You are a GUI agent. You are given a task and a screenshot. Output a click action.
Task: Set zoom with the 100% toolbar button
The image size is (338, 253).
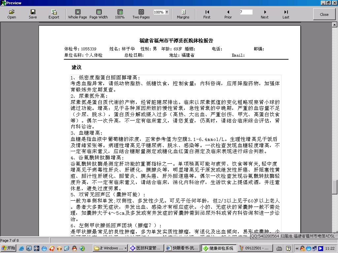[x=119, y=14]
